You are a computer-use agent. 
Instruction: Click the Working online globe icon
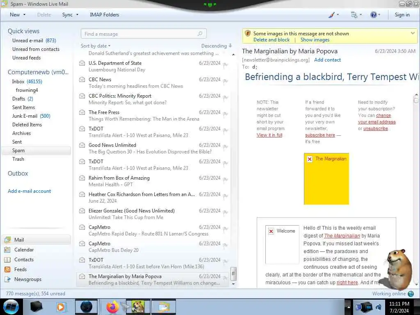coord(411,294)
